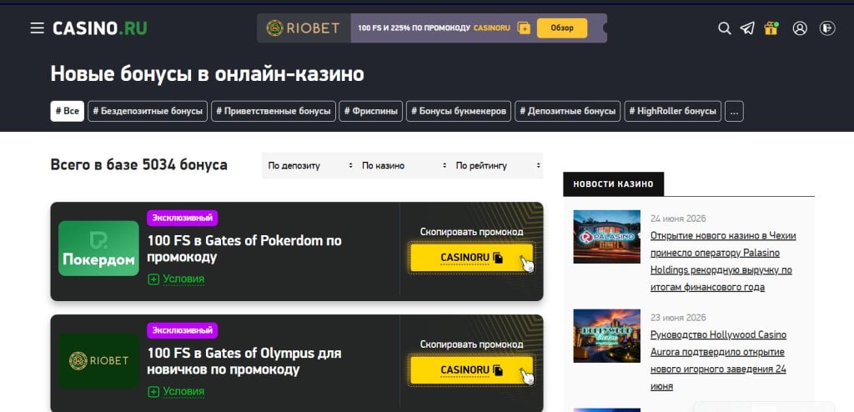Read the Hollywood Casino Aurora news article
Image resolution: width=854 pixels, height=412 pixels.
pyautogui.click(x=718, y=361)
